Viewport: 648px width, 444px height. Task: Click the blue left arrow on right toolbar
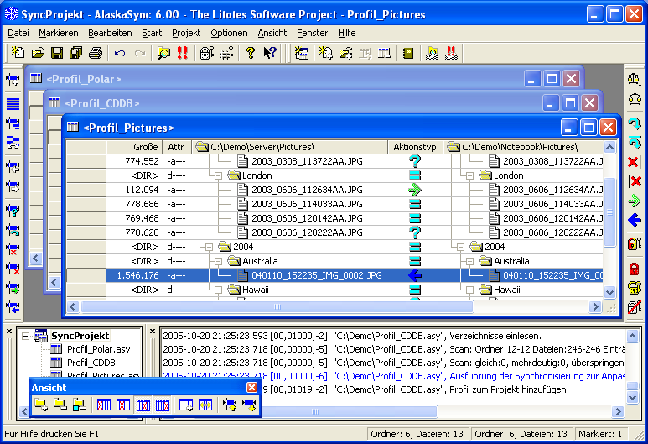click(635, 220)
